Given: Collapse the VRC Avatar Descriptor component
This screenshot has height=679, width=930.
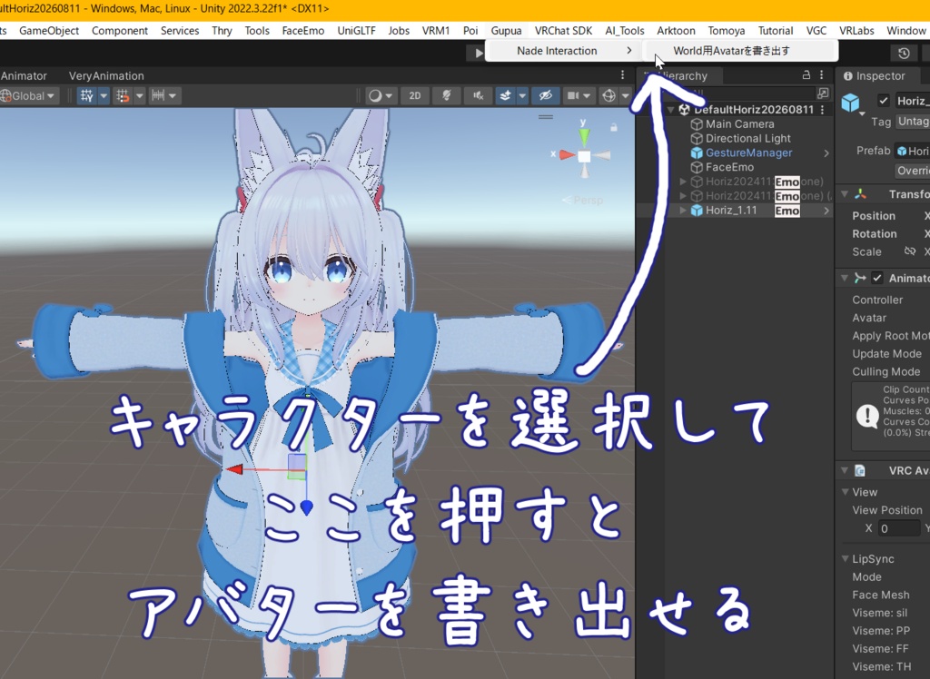Looking at the screenshot, I should [845, 470].
